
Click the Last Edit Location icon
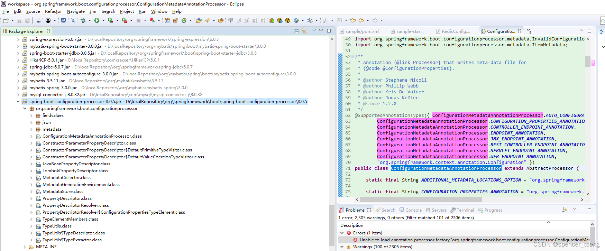(x=353, y=21)
